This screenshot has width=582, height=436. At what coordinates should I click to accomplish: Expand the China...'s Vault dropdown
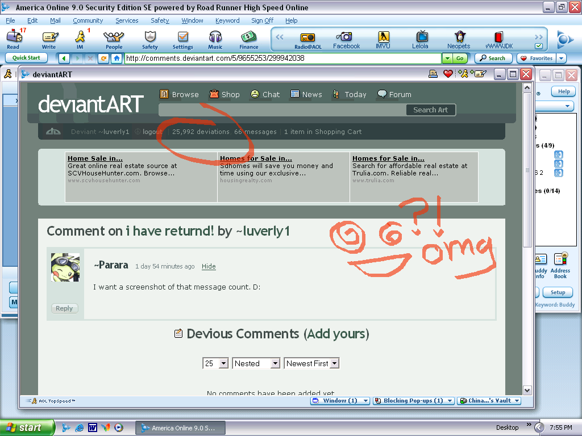[x=517, y=401]
